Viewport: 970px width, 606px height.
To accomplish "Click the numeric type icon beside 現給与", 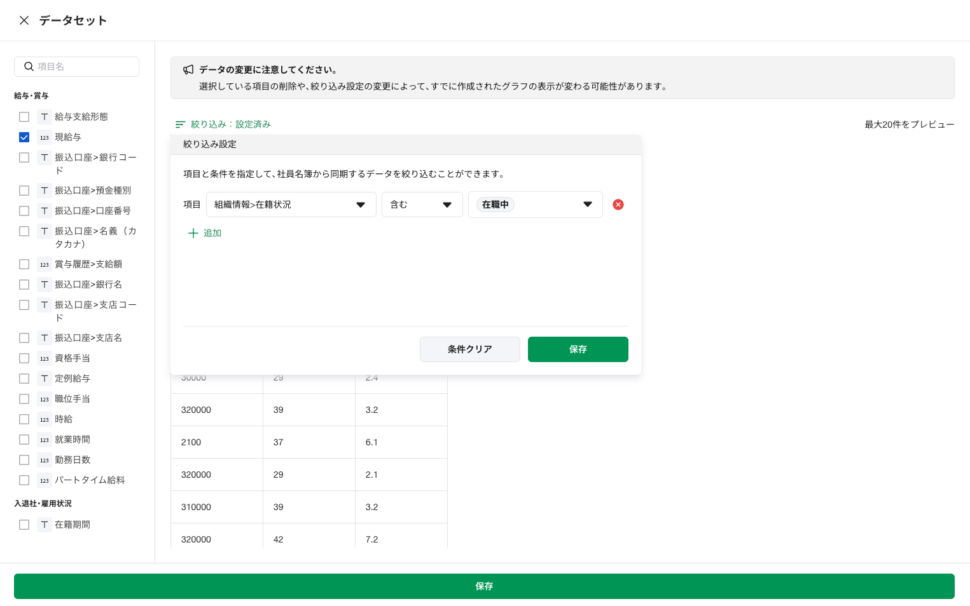I will (45, 137).
